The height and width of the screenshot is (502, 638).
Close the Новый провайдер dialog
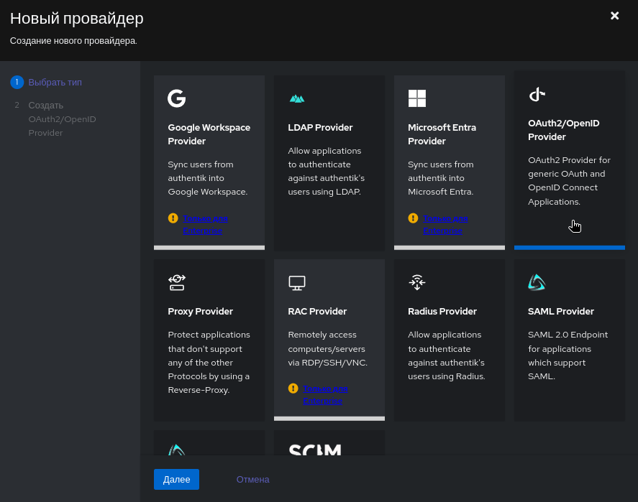tap(614, 15)
